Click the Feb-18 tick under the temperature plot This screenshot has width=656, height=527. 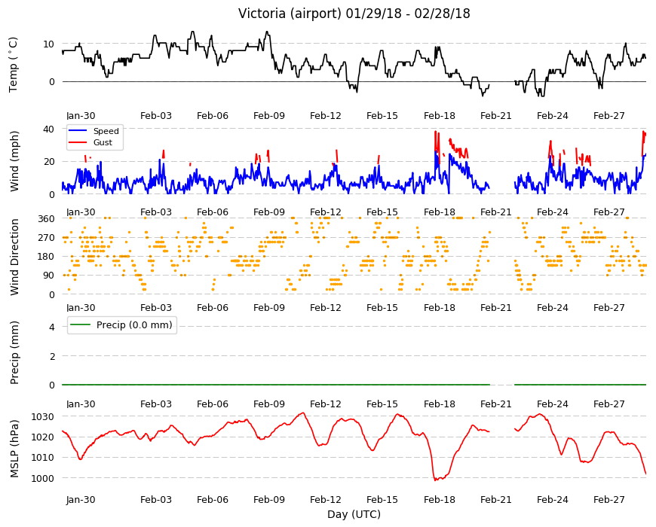[440, 116]
